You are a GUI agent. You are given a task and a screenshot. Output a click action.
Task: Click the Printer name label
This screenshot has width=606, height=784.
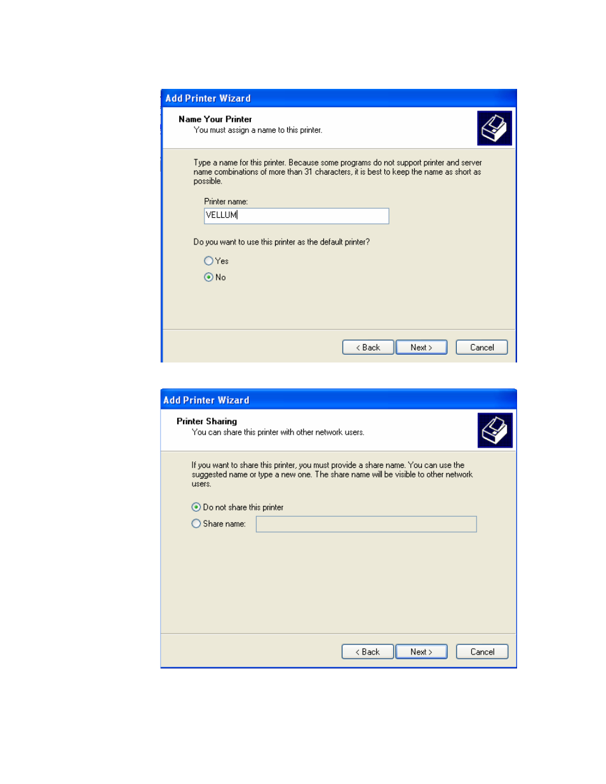pyautogui.click(x=226, y=202)
